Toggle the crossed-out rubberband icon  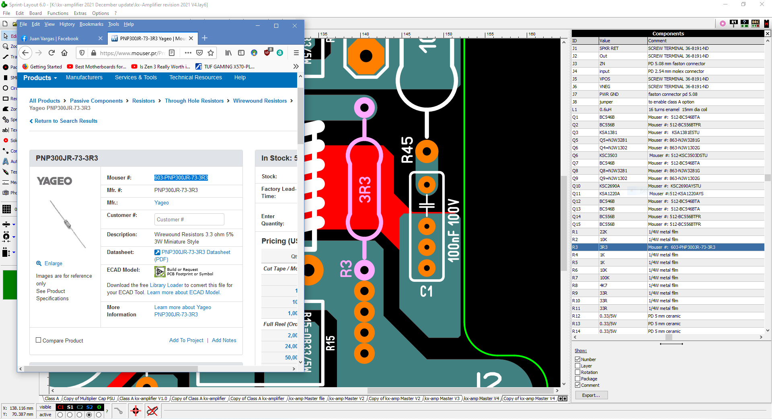click(152, 411)
